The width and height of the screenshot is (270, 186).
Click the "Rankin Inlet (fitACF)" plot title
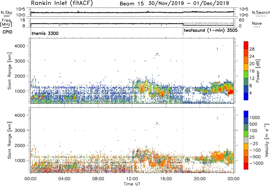point(62,3)
